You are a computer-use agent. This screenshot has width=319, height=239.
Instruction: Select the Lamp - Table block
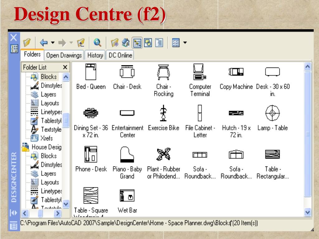[272, 118]
